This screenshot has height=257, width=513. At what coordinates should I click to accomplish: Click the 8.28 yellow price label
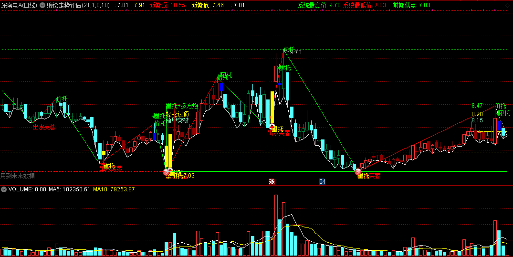click(x=477, y=114)
